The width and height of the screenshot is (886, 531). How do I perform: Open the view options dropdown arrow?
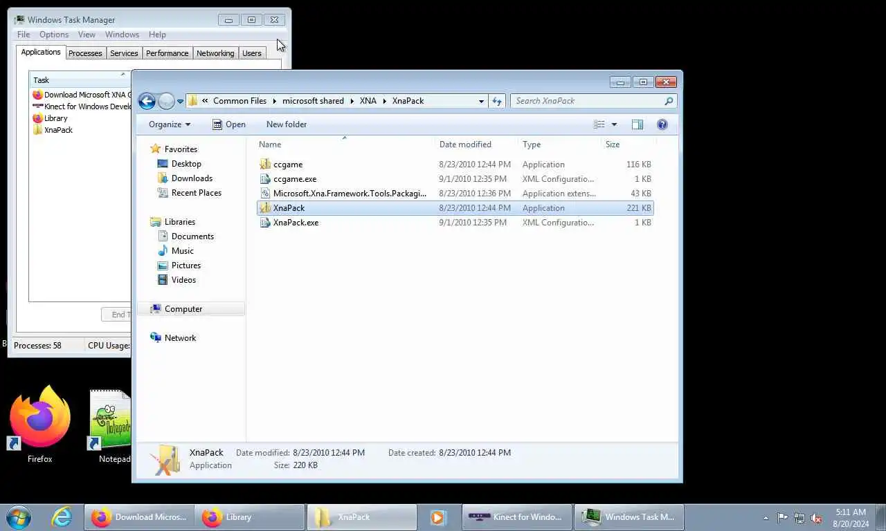(x=614, y=124)
